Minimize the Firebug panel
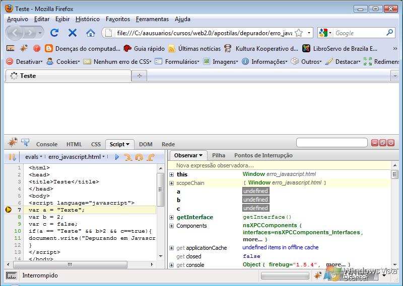 point(374,143)
